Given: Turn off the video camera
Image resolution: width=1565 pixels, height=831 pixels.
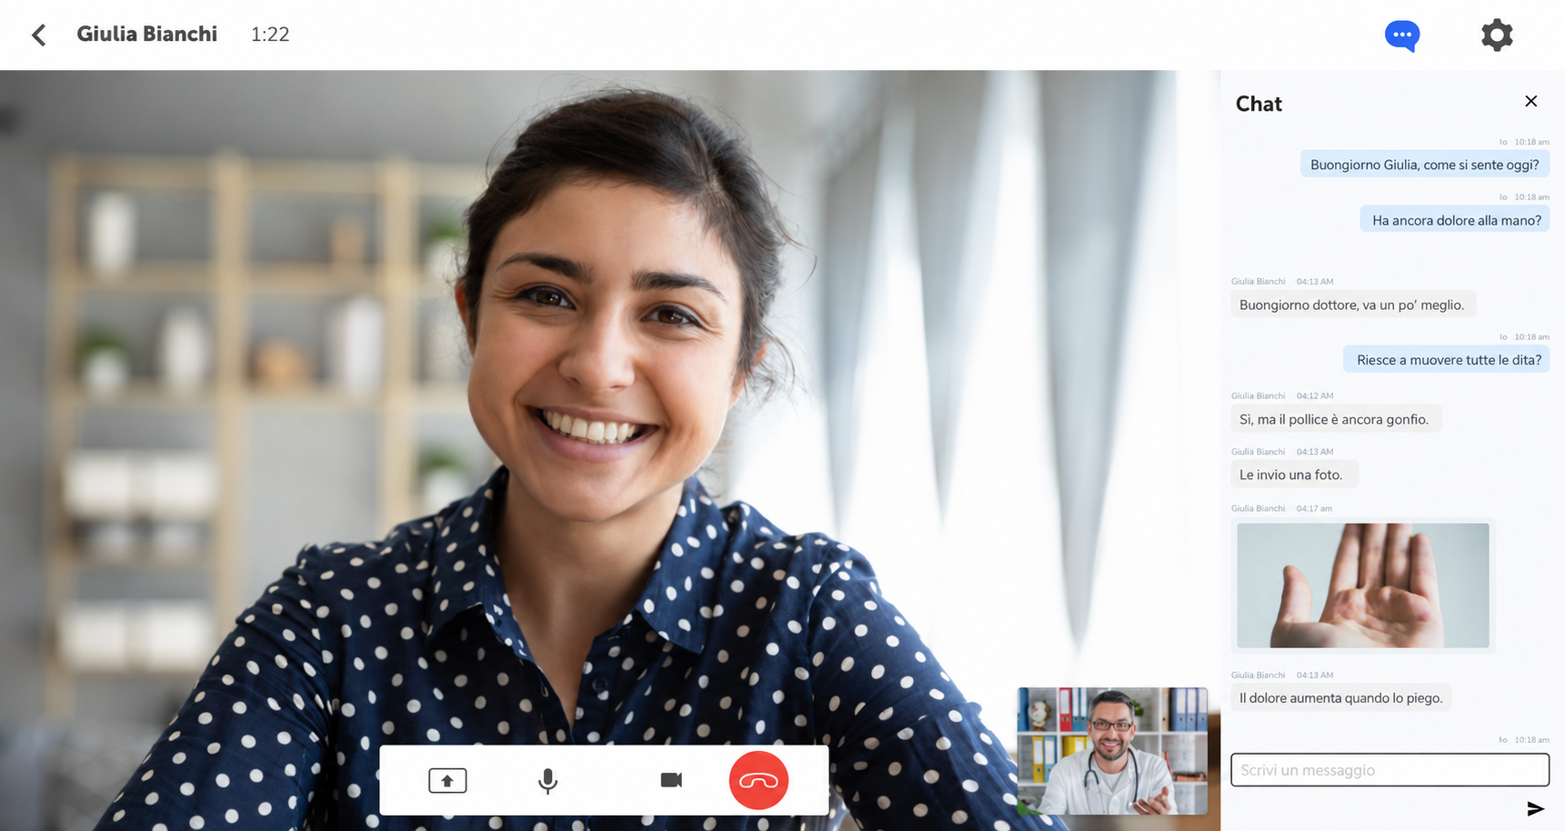Looking at the screenshot, I should click(x=671, y=780).
